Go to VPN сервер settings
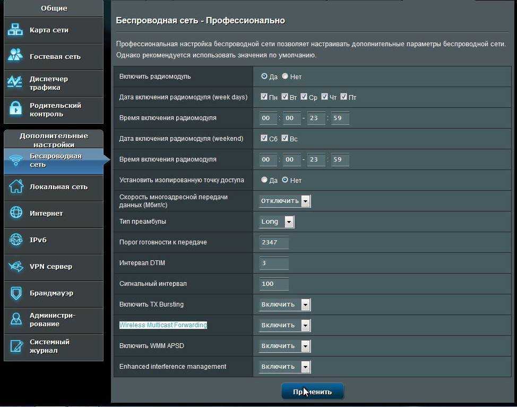 pyautogui.click(x=54, y=267)
